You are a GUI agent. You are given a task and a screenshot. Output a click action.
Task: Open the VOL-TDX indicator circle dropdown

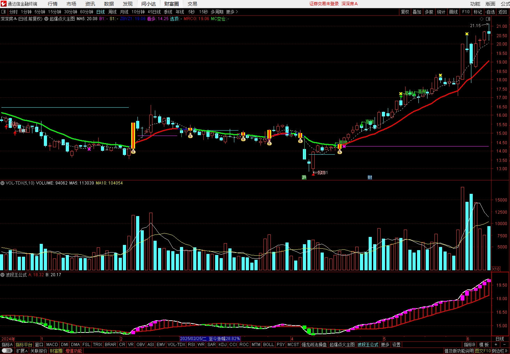point(2,183)
